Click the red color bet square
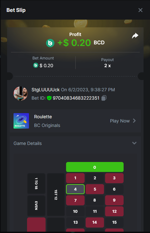 tap(36, 225)
